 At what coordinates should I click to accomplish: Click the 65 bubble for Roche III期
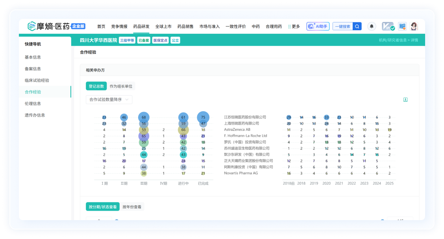144,136
